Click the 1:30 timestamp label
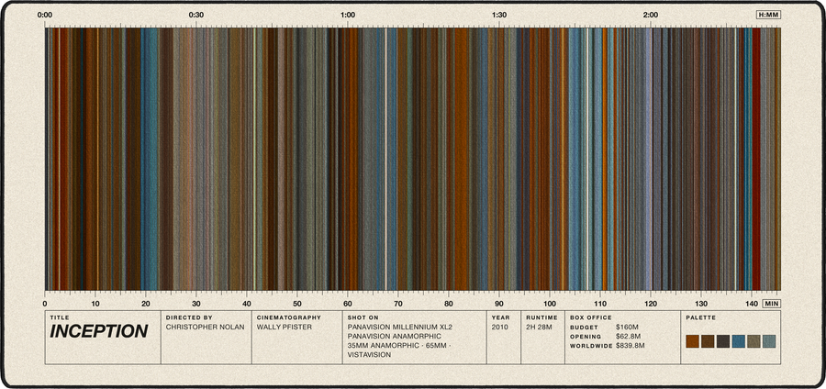826x389 pixels. coord(499,16)
